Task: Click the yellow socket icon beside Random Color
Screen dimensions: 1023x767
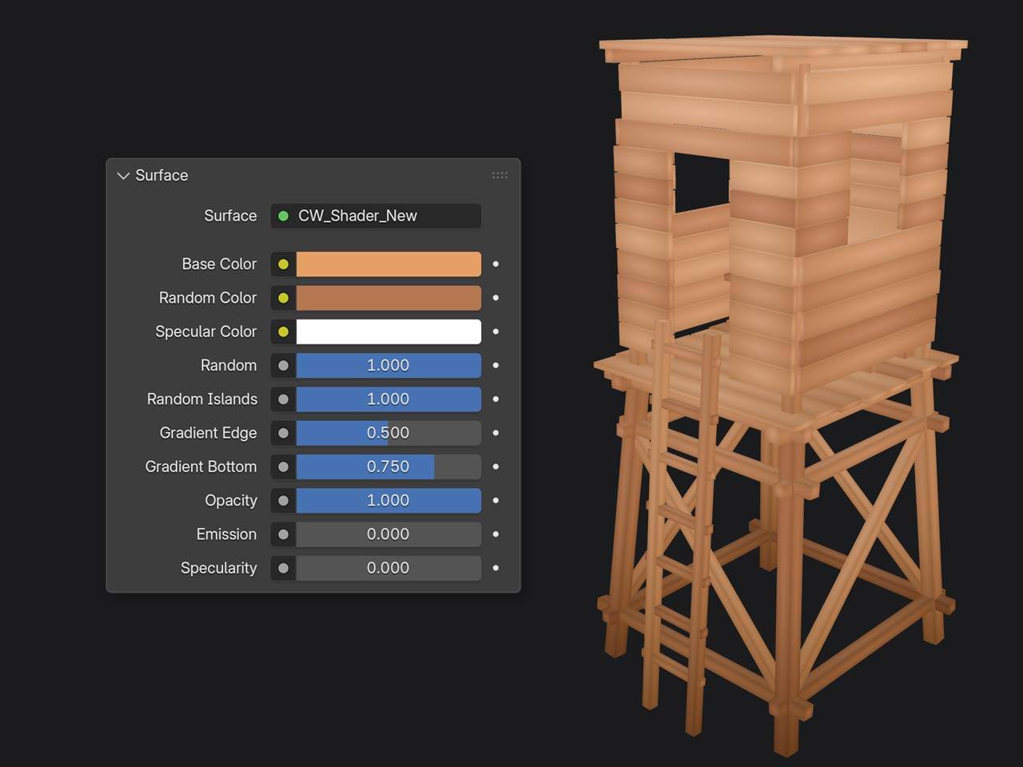Action: pyautogui.click(x=283, y=298)
